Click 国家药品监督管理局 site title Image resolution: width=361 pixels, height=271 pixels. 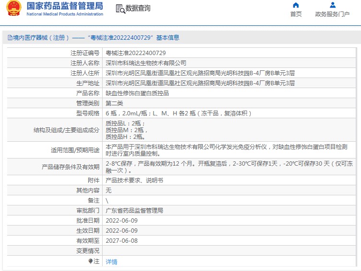[65, 6]
